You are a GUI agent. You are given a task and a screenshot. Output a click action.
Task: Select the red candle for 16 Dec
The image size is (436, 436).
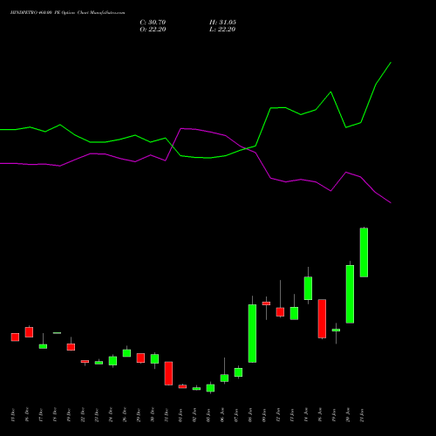(29, 332)
